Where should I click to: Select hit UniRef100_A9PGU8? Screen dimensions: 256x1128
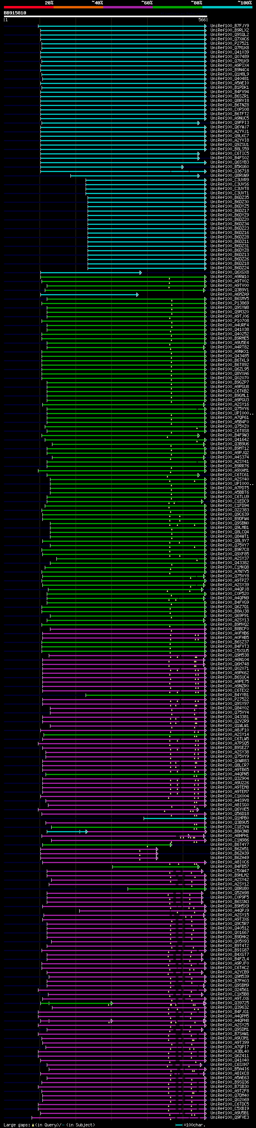[230, 387]
